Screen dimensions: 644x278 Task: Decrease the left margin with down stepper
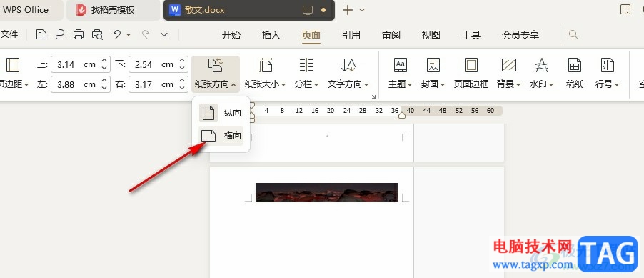104,88
